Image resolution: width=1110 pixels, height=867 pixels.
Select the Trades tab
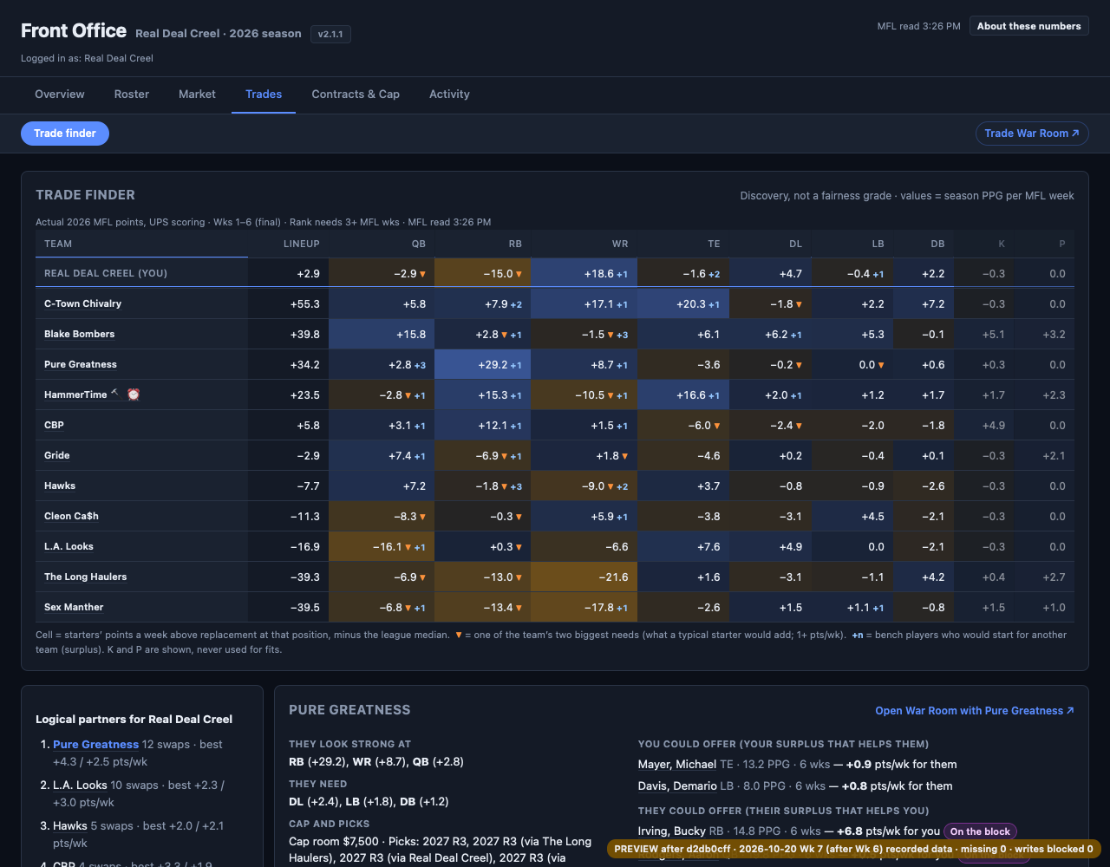(264, 94)
